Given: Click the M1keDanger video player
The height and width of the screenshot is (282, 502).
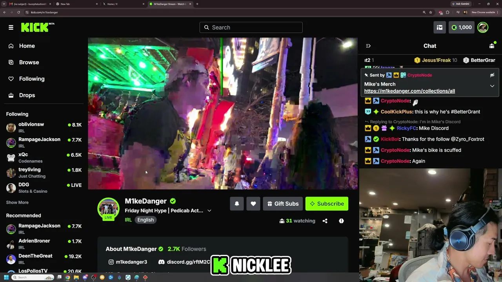Looking at the screenshot, I should pos(223,114).
